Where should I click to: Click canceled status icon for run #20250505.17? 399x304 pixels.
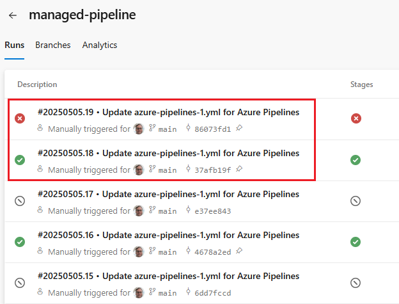(x=20, y=200)
